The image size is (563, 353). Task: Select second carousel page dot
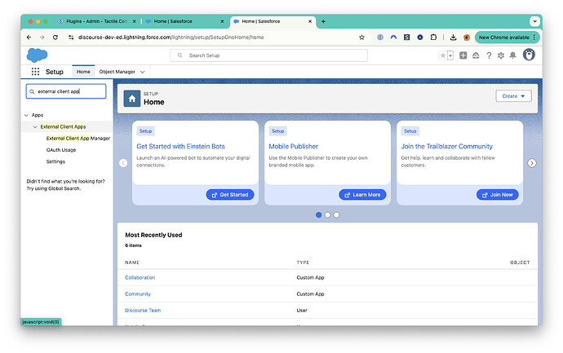(x=327, y=215)
